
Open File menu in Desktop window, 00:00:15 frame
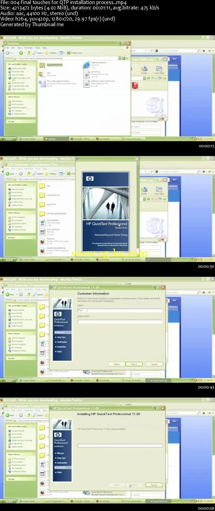(6, 48)
